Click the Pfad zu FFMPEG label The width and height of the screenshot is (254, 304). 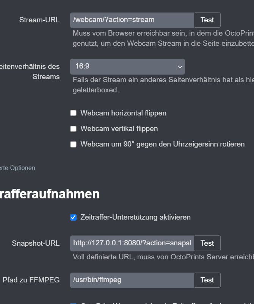[x=31, y=280]
